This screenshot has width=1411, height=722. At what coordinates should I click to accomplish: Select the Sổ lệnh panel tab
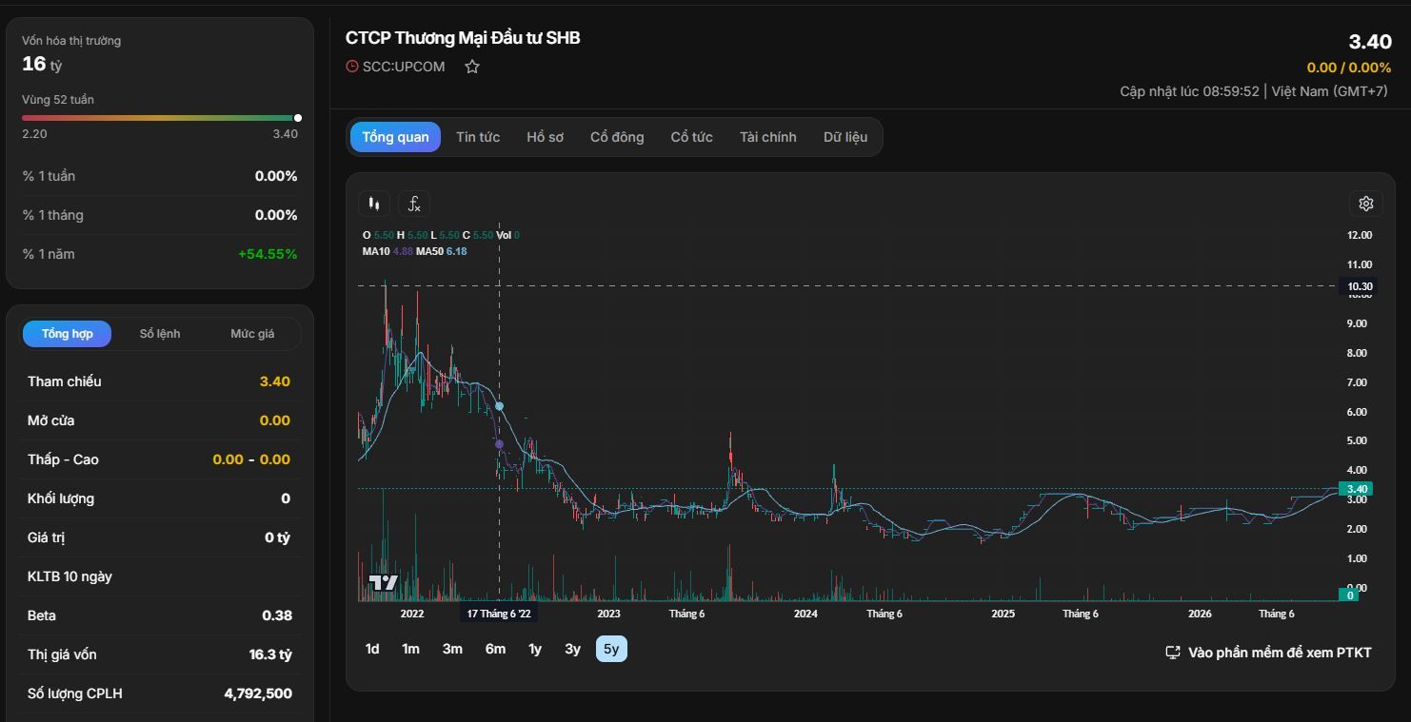click(160, 334)
